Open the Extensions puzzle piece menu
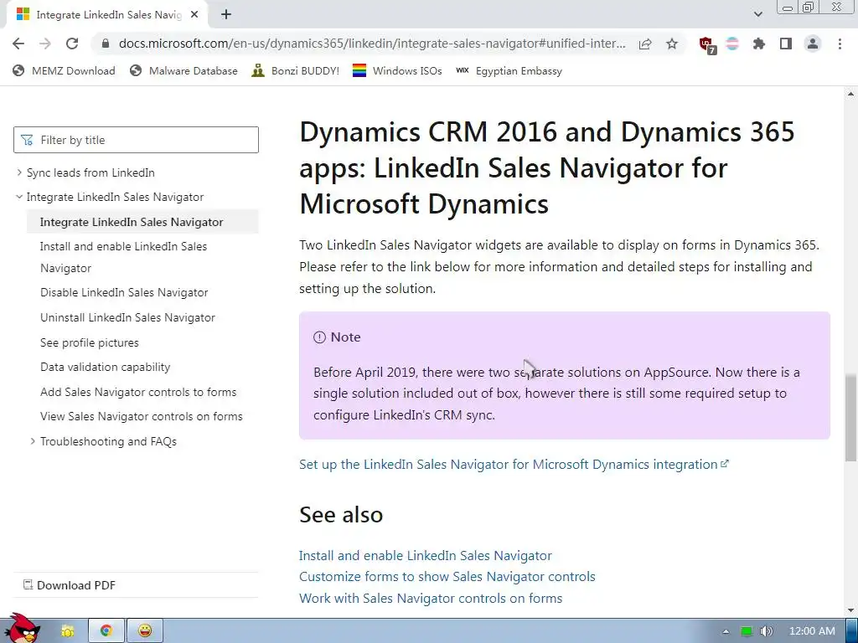 (759, 44)
